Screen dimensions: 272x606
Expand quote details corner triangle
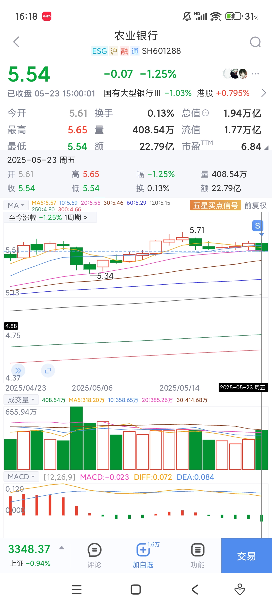coord(266,147)
